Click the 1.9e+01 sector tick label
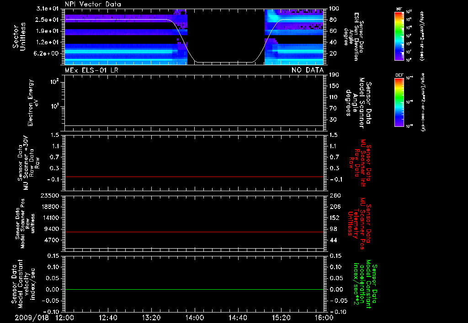 (47, 31)
